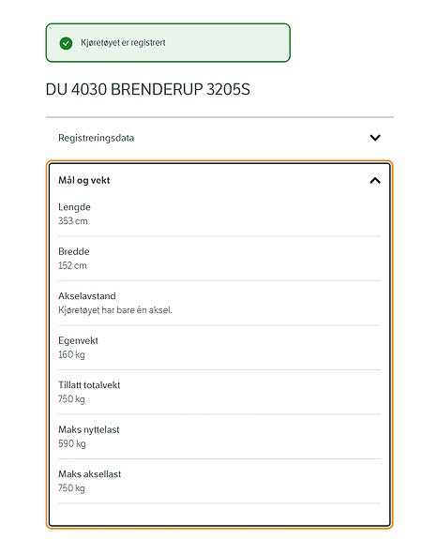Screen dimensions: 437x539
Task: Select the 353 cm length value
Action: point(72,220)
